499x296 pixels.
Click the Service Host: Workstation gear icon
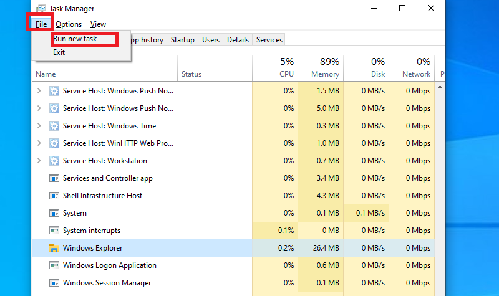54,161
